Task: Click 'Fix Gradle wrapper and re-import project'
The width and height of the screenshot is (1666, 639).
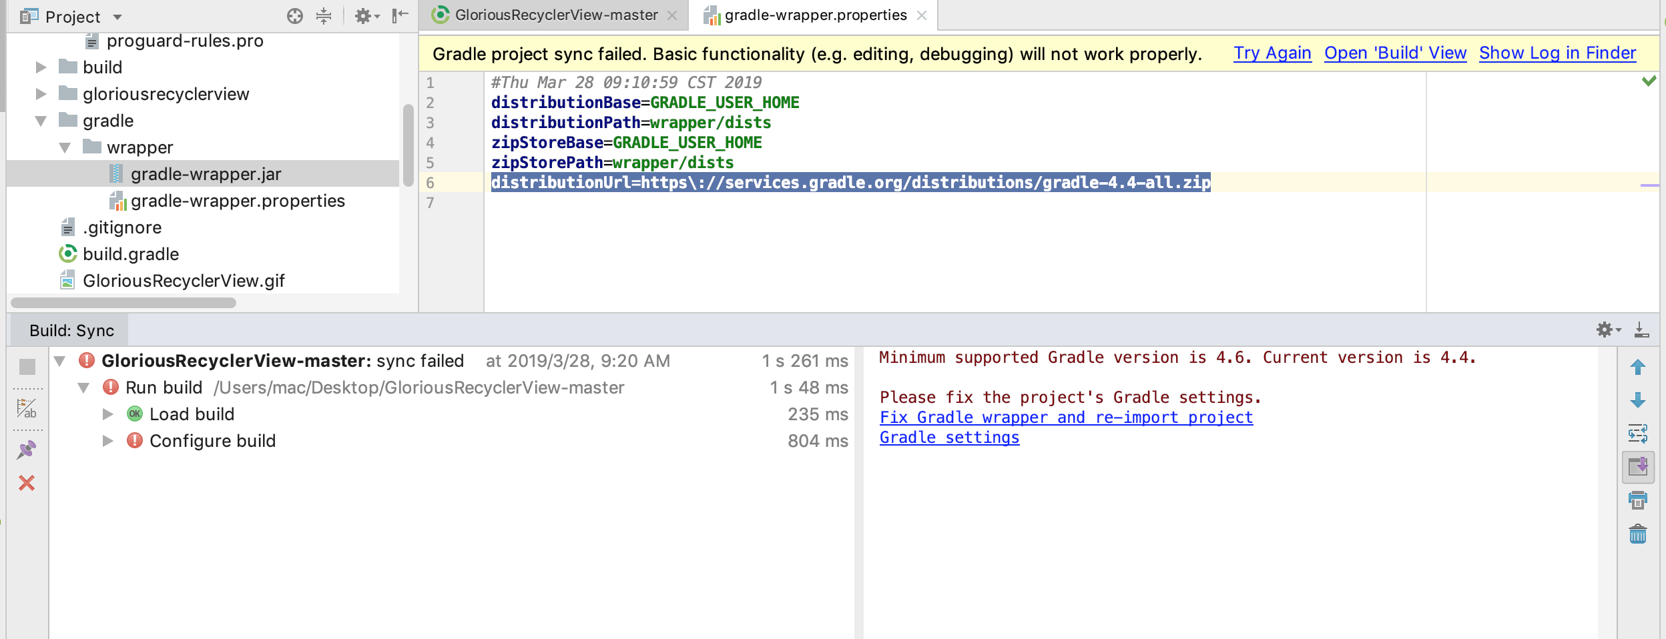Action: [x=1065, y=417]
